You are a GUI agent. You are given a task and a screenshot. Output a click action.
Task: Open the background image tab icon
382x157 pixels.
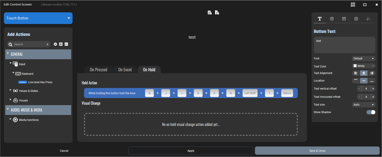click(x=344, y=19)
